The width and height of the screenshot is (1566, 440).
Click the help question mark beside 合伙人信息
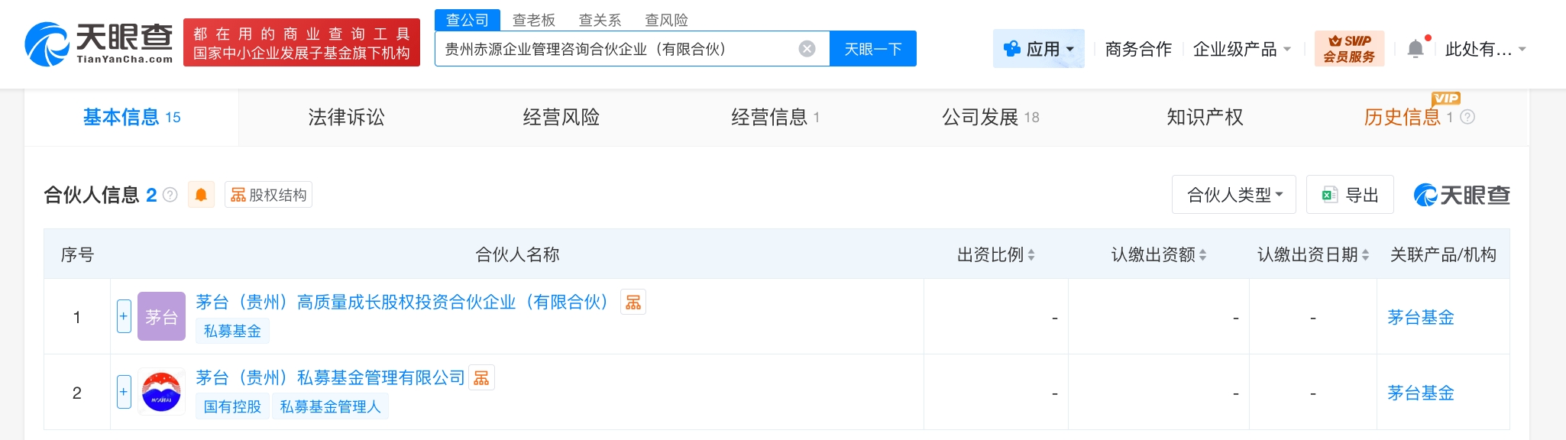(170, 195)
